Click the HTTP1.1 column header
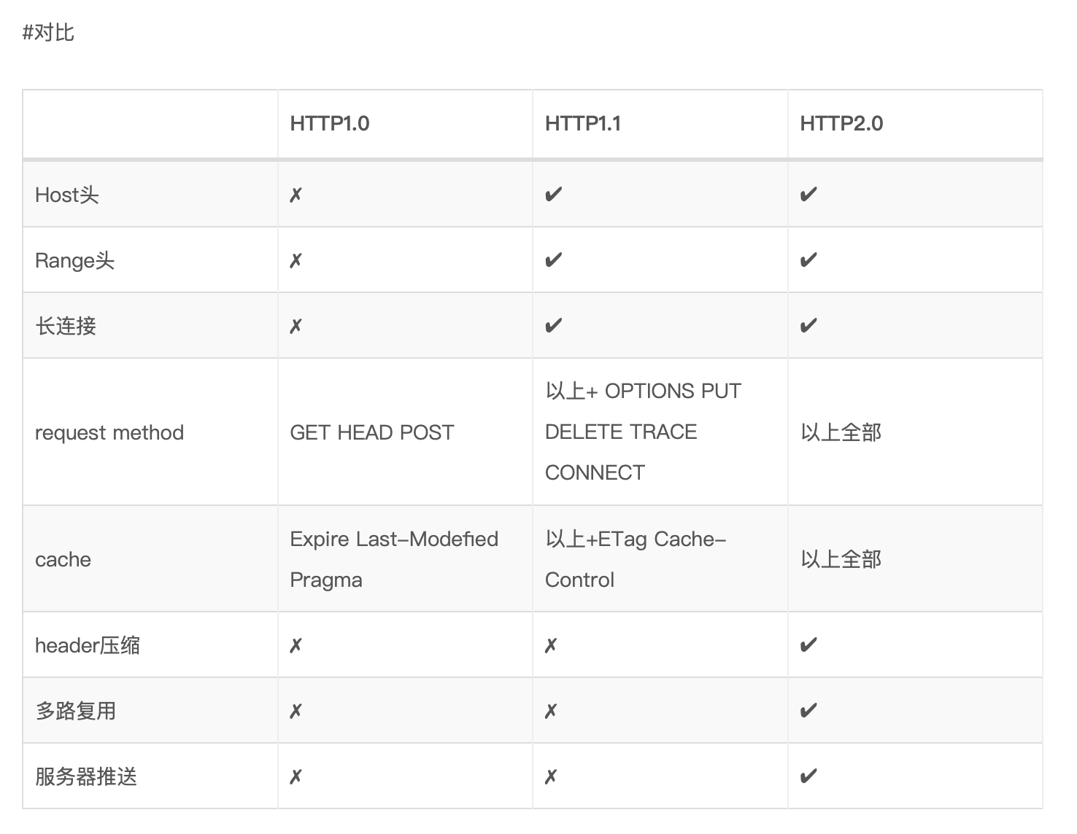This screenshot has height=834, width=1077. click(x=582, y=123)
